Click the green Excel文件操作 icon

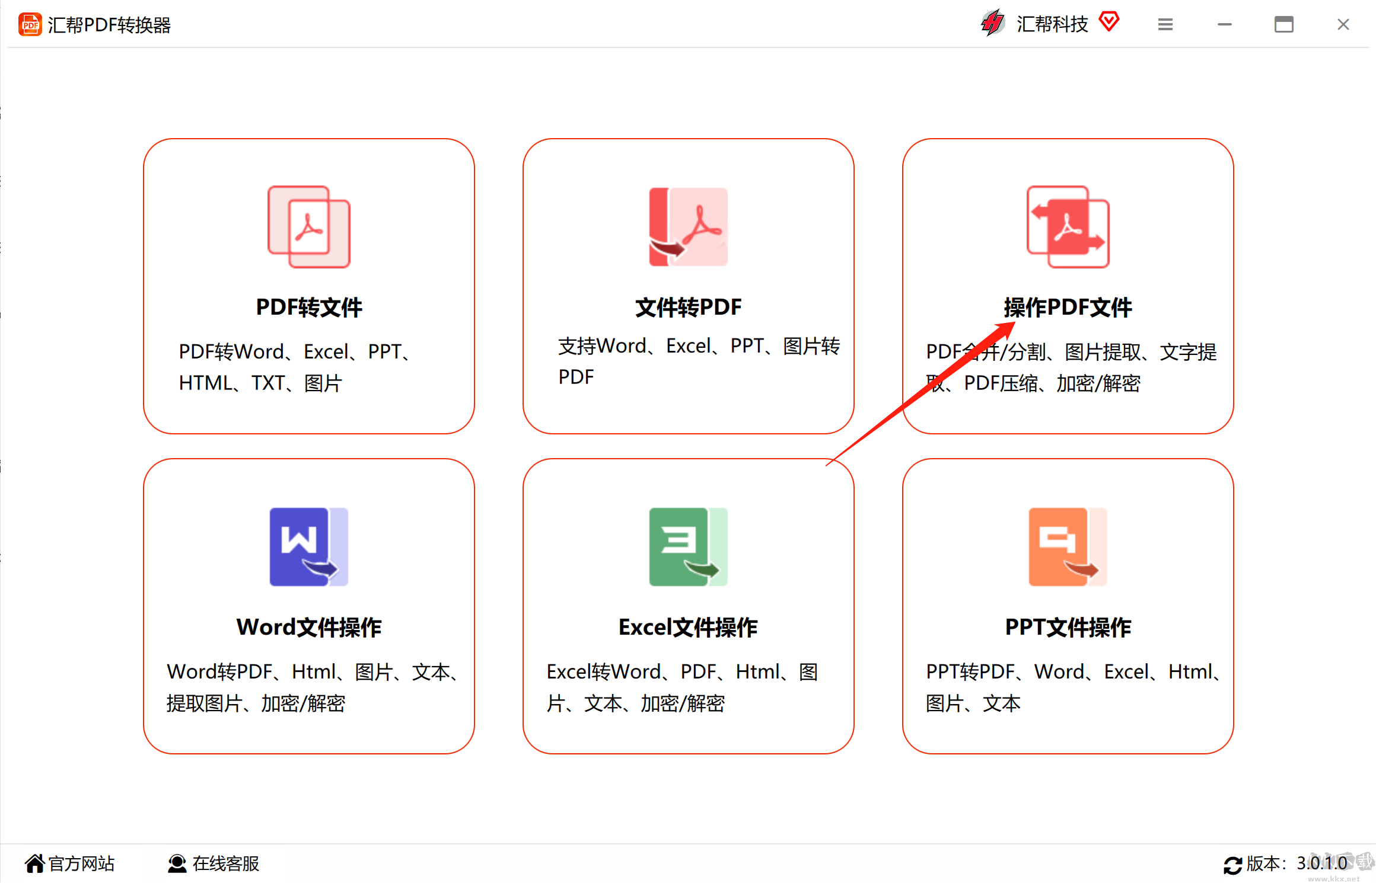coord(688,546)
